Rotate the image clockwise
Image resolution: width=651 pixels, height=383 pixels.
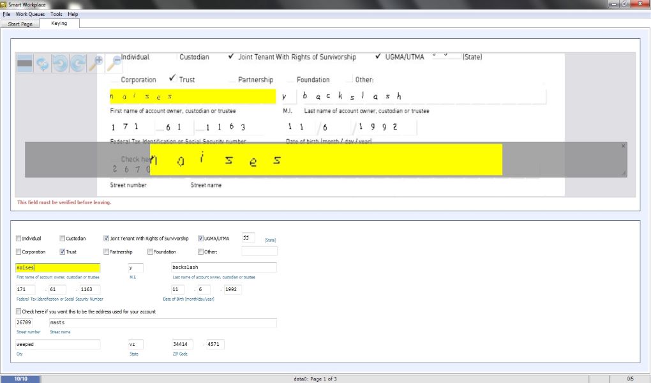click(78, 63)
